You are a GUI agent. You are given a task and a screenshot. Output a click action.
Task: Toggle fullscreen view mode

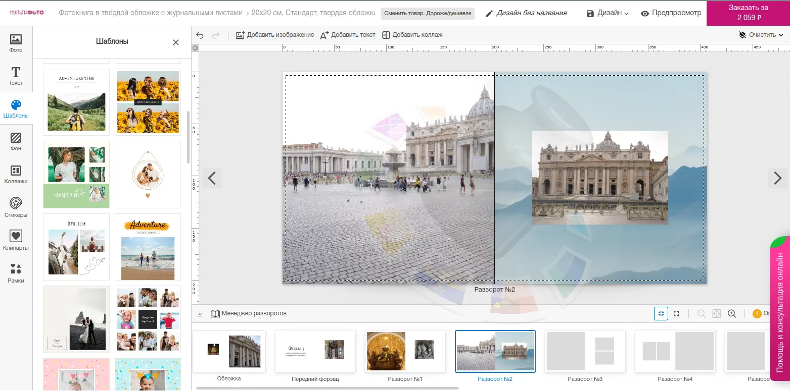[x=676, y=314]
